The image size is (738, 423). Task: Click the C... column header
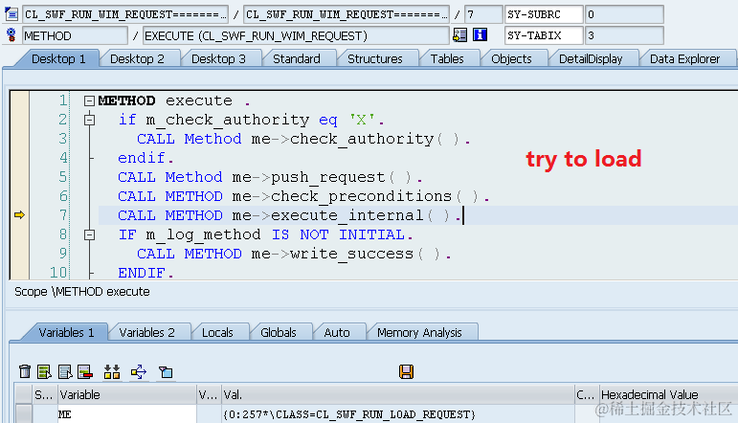pos(587,394)
